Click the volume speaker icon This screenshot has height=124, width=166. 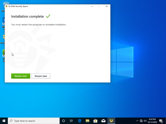click(x=145, y=121)
